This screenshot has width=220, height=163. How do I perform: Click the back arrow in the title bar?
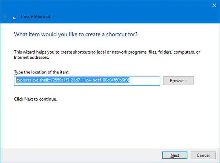coord(5,17)
